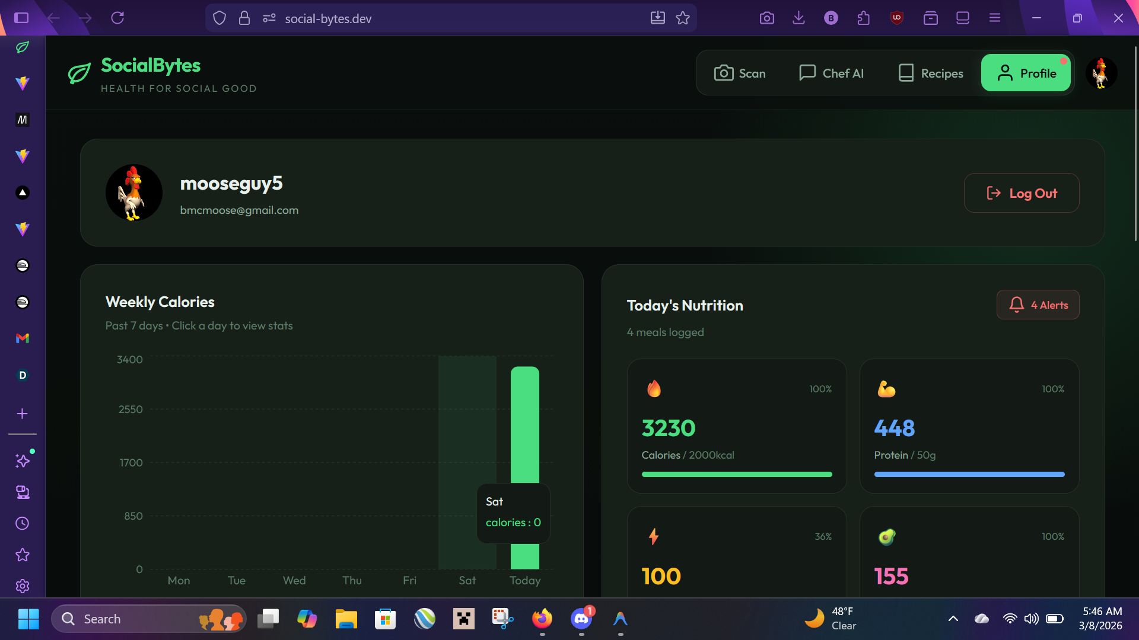Reload the current page
Viewport: 1139px width, 640px height.
click(x=117, y=18)
